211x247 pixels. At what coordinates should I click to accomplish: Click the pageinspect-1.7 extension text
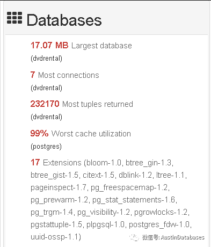click(59, 187)
